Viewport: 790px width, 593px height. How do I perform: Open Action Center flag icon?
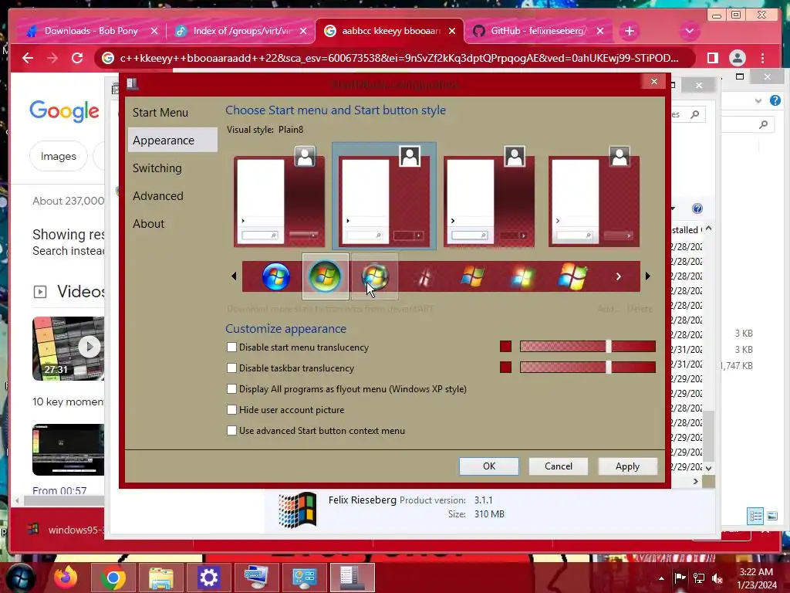tap(680, 578)
